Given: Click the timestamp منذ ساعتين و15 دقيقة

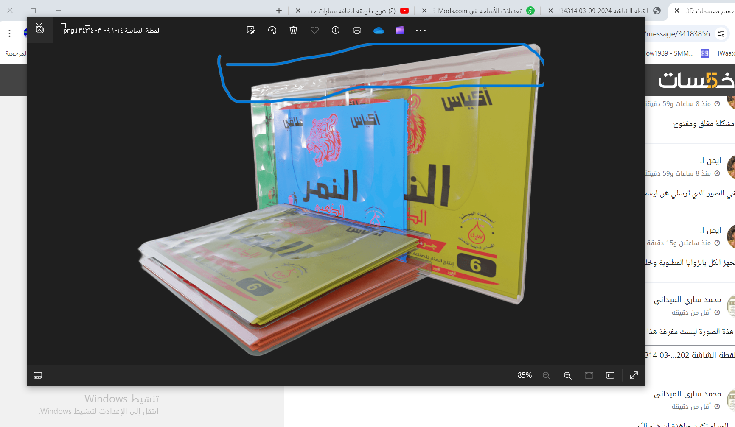Looking at the screenshot, I should click(x=679, y=243).
